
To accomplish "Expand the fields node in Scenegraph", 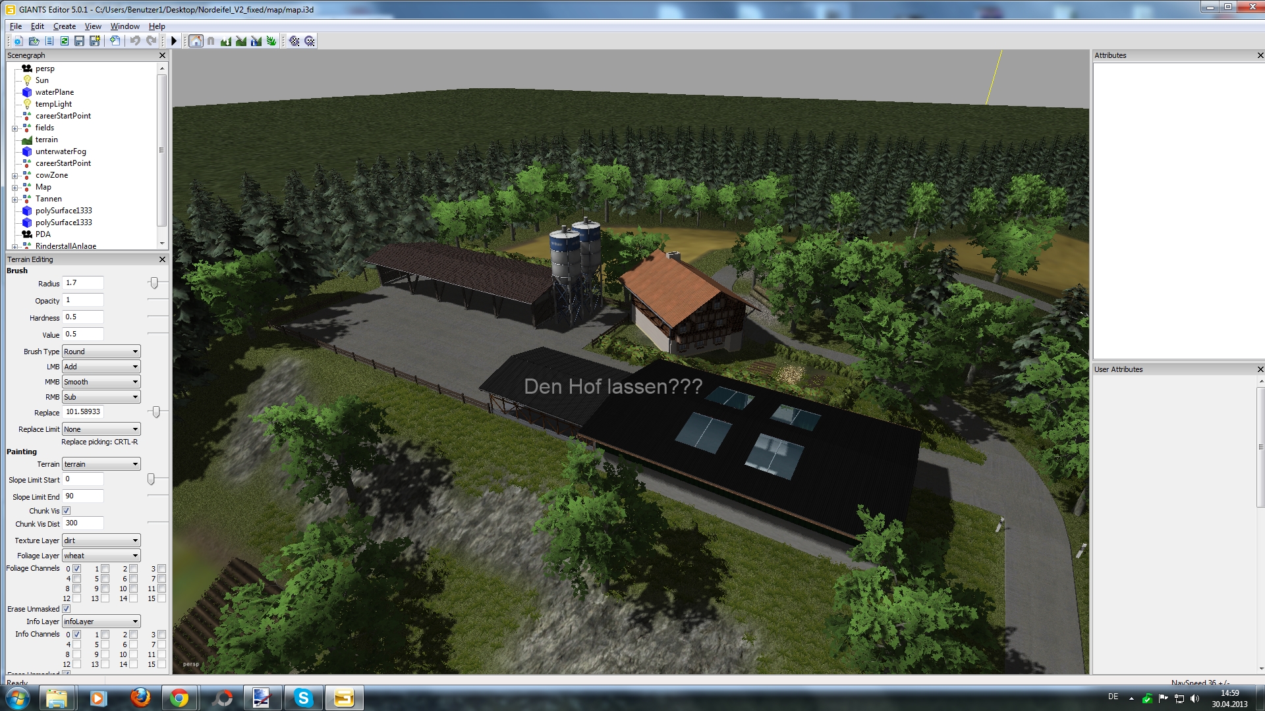I will click(14, 128).
